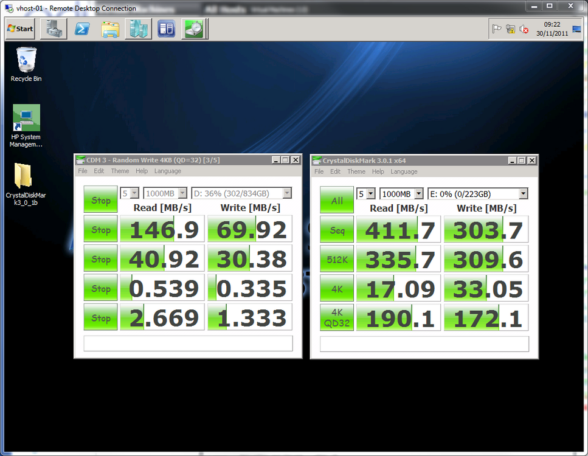Run the 4K test
This screenshot has height=456, width=588.
click(337, 288)
